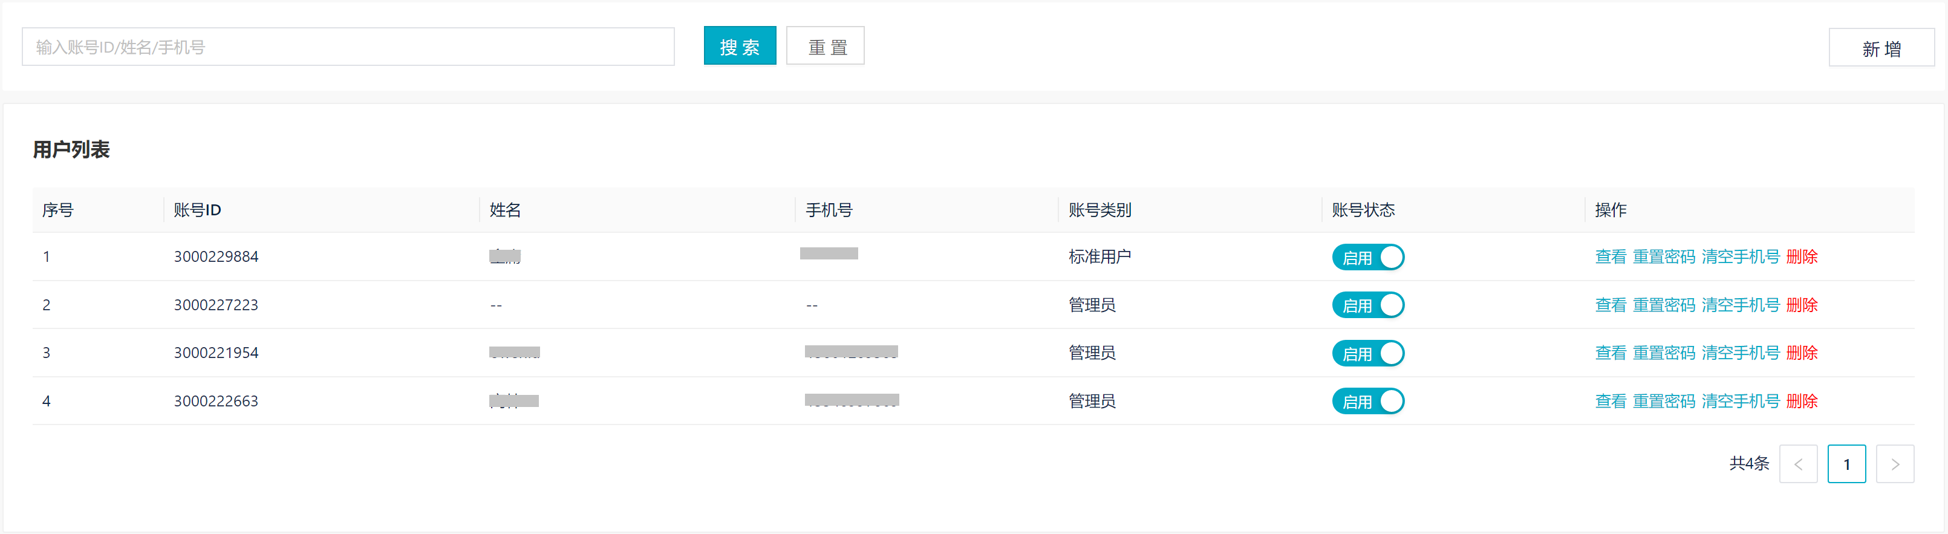Go to next page arrow
The image size is (1948, 534).
pos(1894,464)
